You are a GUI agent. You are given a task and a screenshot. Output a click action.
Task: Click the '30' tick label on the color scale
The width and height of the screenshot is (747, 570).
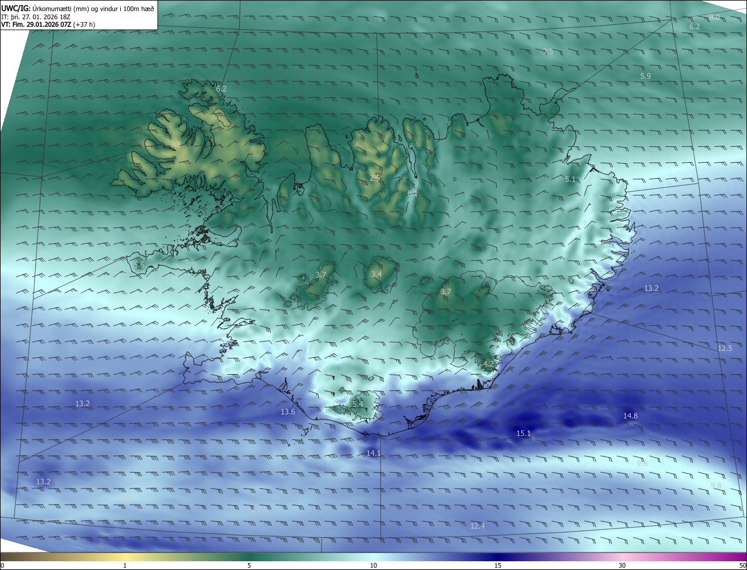[x=622, y=565]
